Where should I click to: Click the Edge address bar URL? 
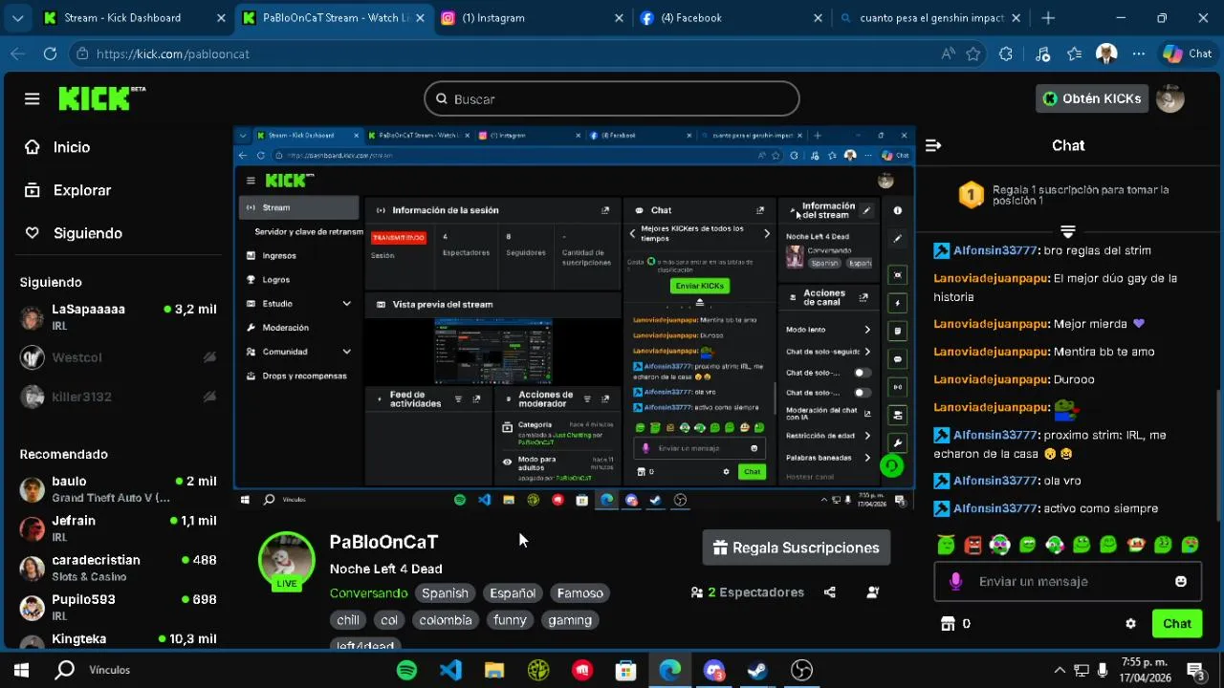(x=173, y=54)
